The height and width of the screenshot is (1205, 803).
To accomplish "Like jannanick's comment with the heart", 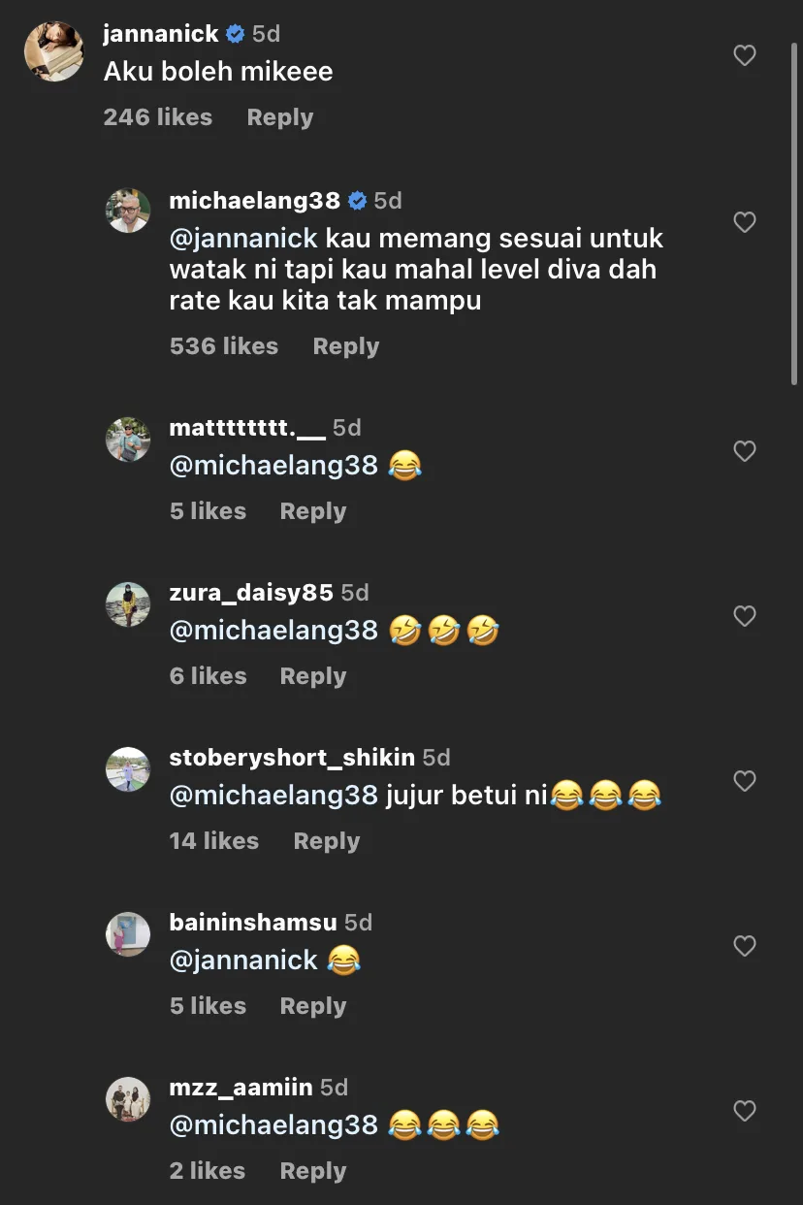I will coord(744,56).
